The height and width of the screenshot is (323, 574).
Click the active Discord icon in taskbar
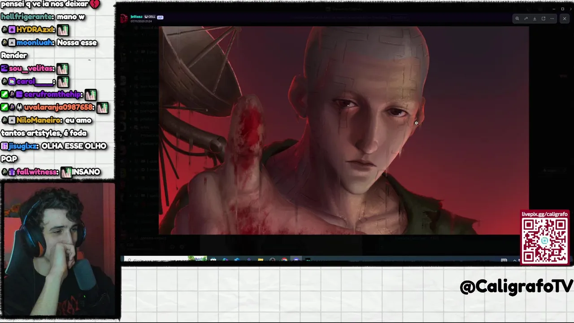pos(296,260)
